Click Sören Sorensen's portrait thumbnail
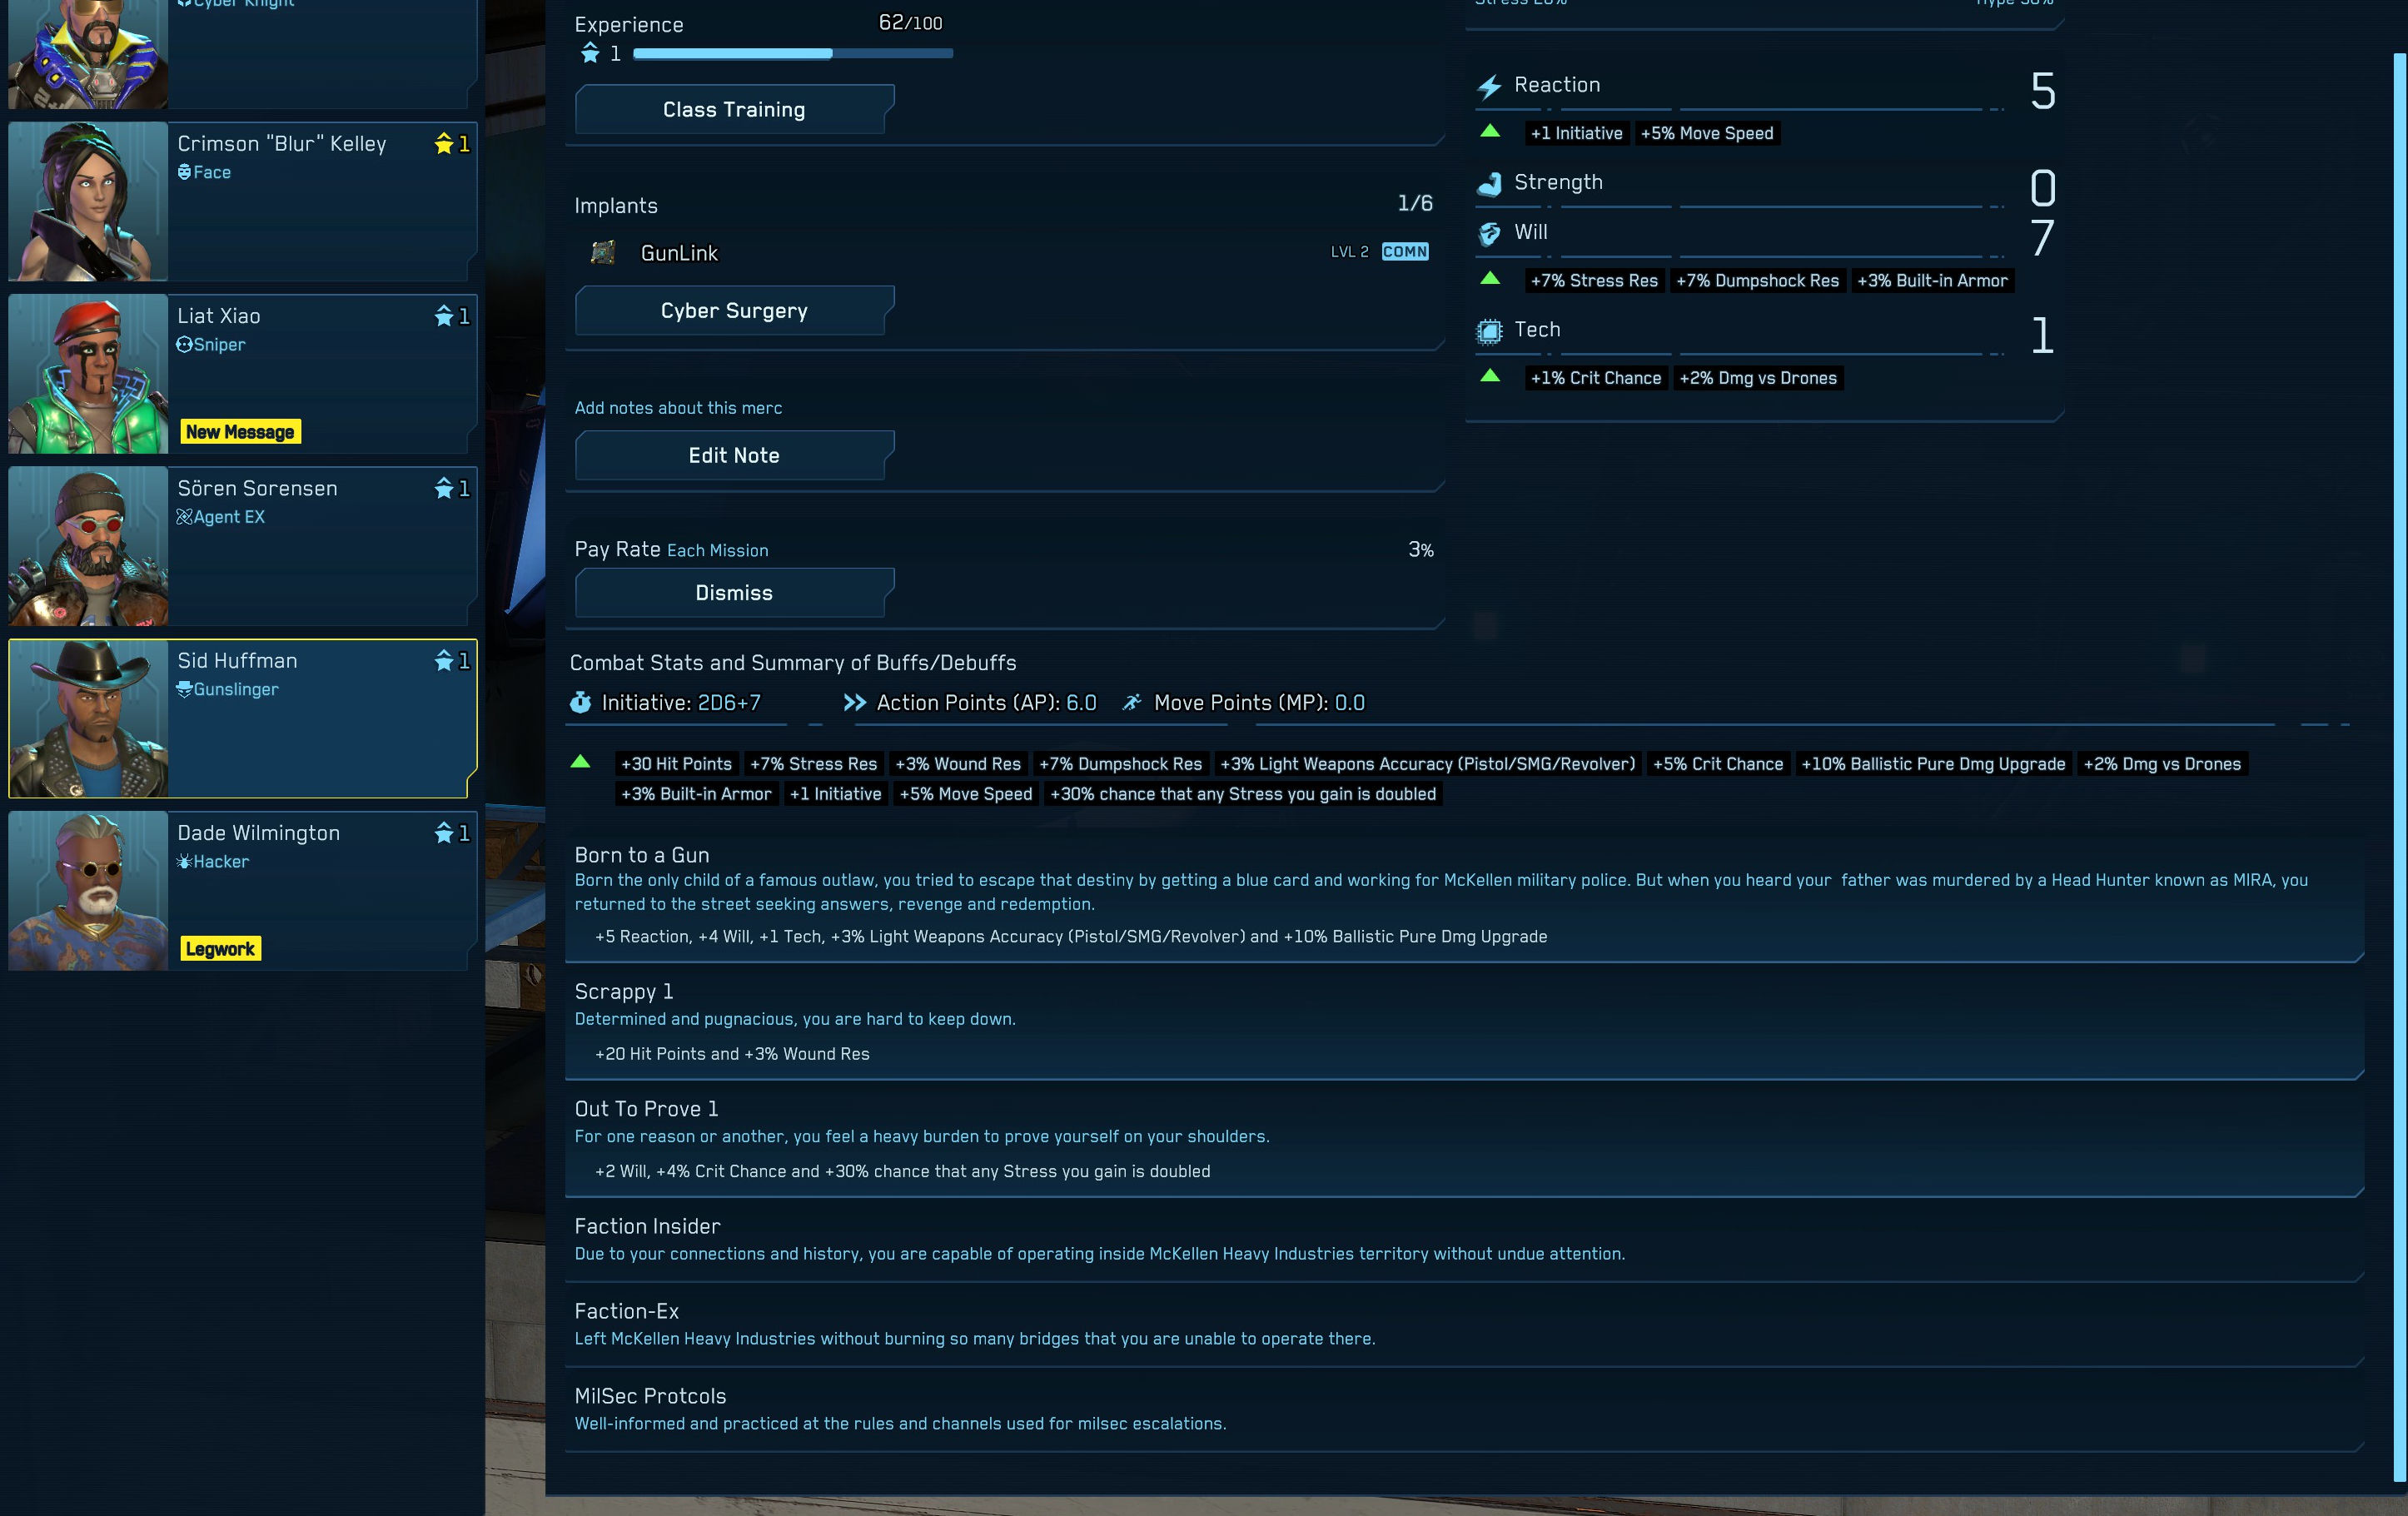 (x=88, y=547)
